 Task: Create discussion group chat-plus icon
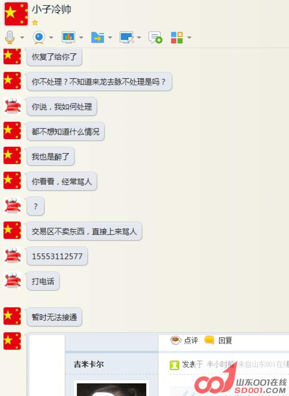[155, 38]
